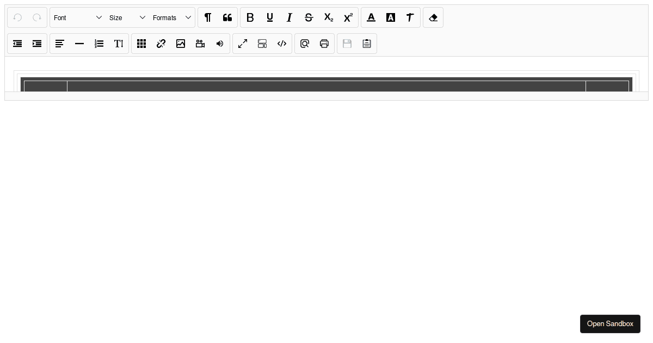653x343 pixels.
Task: Insert audio using the speaker icon
Action: point(220,44)
